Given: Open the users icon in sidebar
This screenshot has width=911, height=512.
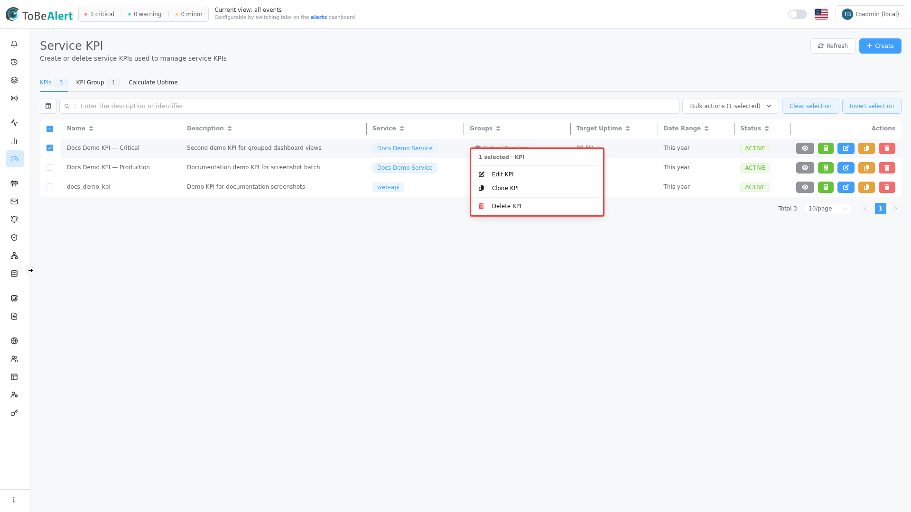Looking at the screenshot, I should point(14,359).
